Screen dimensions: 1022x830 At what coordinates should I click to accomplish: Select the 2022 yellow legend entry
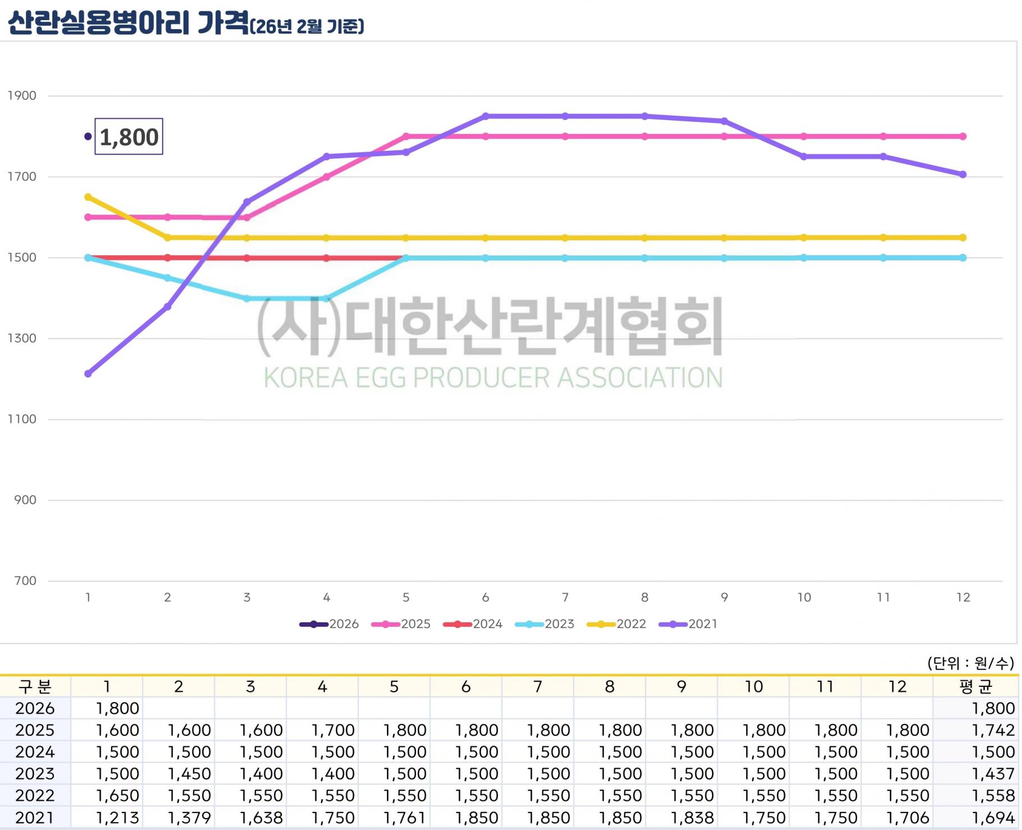(x=617, y=624)
